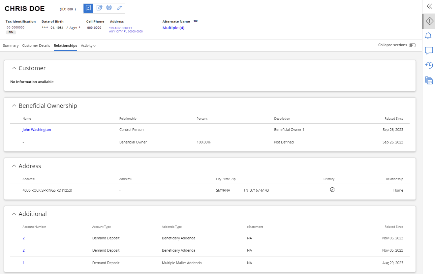The height and width of the screenshot is (274, 435).
Task: Click the Control Person relationship cell
Action: [131, 130]
